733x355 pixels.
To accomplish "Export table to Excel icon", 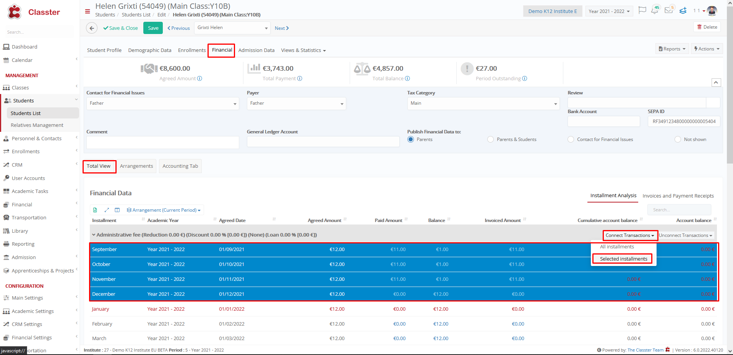I will click(95, 210).
